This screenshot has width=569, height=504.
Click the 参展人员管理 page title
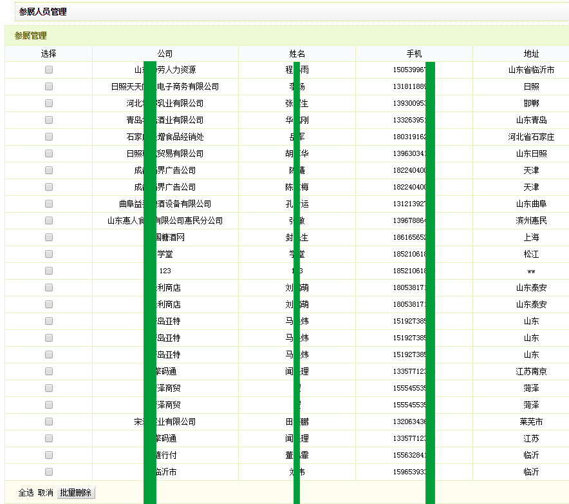point(42,12)
